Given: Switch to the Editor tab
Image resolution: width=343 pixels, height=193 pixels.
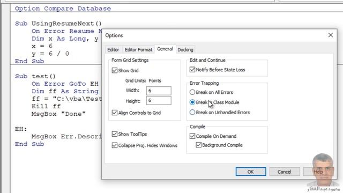Looking at the screenshot, I should (113, 50).
